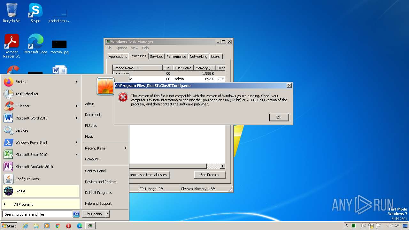Click the search programs and files field
409x230 pixels.
tap(37, 214)
